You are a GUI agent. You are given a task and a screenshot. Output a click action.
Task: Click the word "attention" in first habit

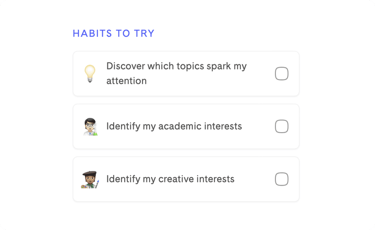[126, 81]
